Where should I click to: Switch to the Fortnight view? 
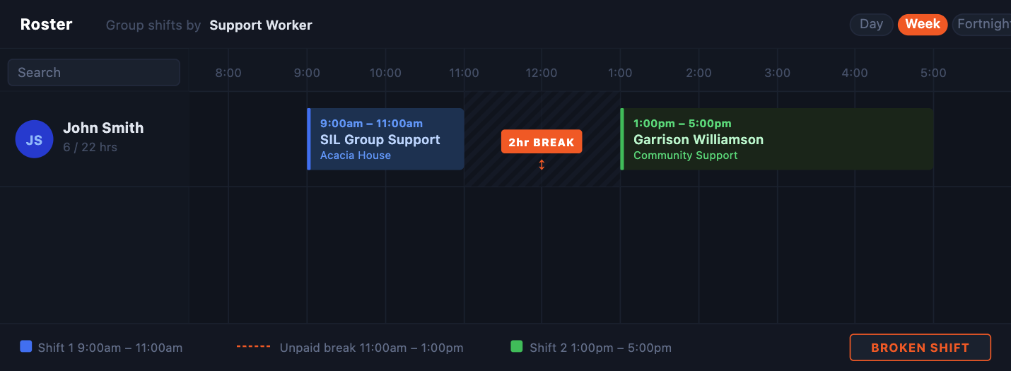[x=983, y=24]
